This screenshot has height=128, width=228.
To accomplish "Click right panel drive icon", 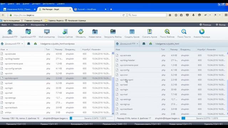I will click(x=144, y=44).
